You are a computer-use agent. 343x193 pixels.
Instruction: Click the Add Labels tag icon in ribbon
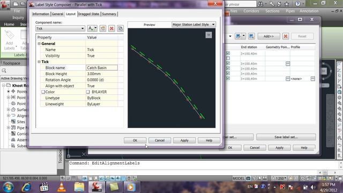tap(10, 35)
